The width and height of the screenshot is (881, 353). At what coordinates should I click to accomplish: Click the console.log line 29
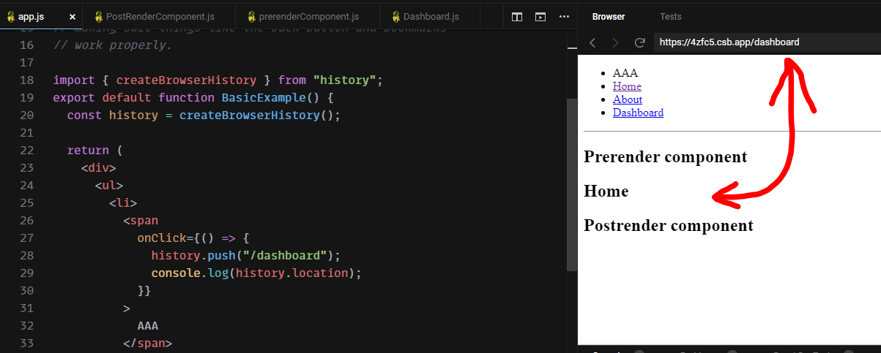[256, 273]
